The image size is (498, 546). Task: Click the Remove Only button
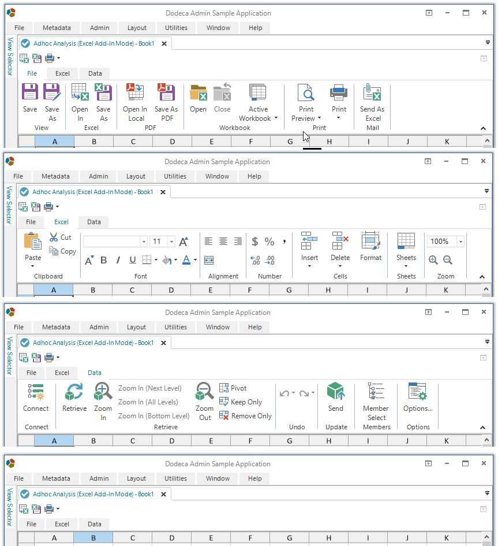pyautogui.click(x=245, y=416)
